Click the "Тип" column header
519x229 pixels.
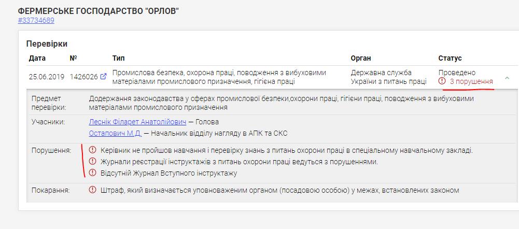click(118, 58)
